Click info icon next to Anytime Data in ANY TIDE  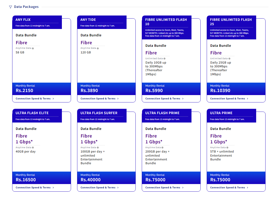point(98,48)
